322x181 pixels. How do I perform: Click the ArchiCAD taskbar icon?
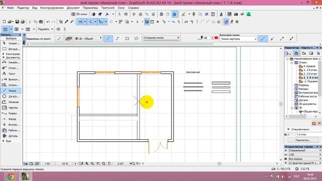[x=26, y=176]
